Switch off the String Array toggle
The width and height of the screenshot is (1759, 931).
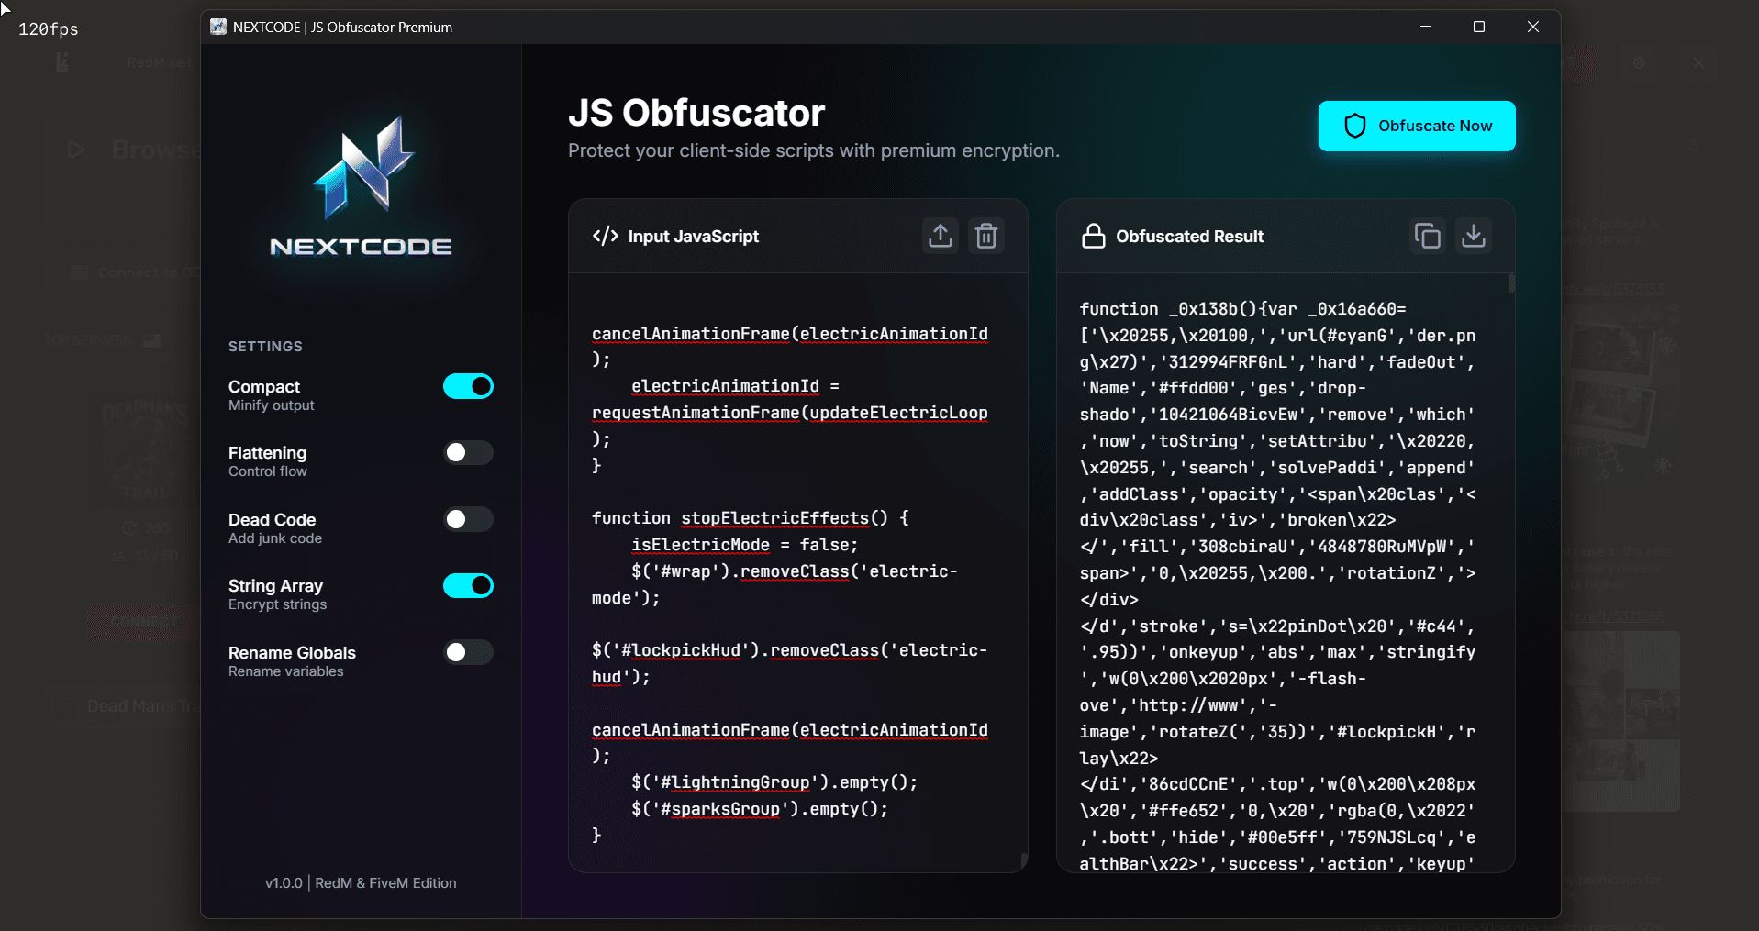coord(468,585)
